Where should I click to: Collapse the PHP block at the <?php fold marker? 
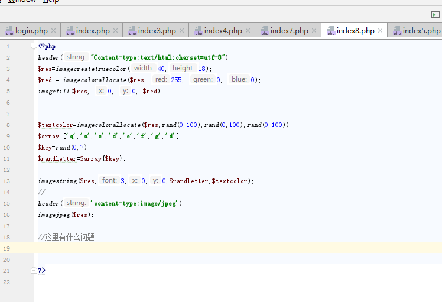(34, 46)
